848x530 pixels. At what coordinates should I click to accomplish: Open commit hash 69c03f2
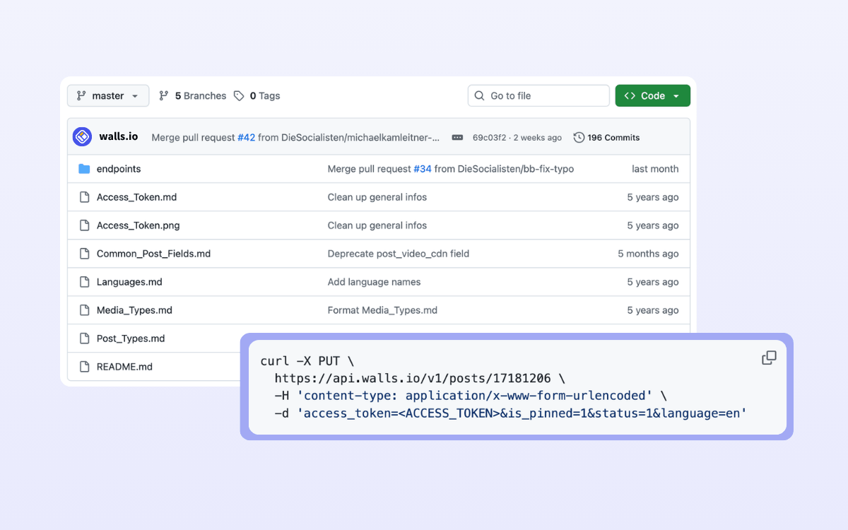point(489,137)
